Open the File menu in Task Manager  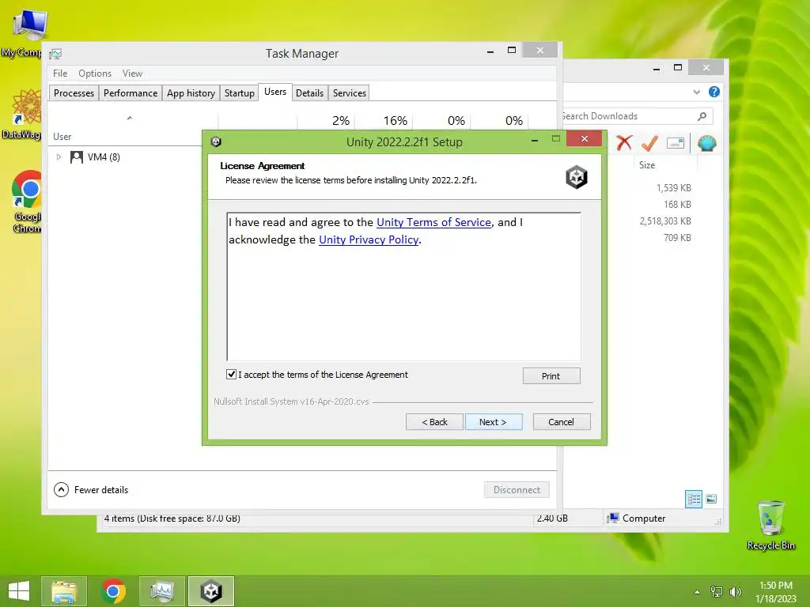click(60, 74)
